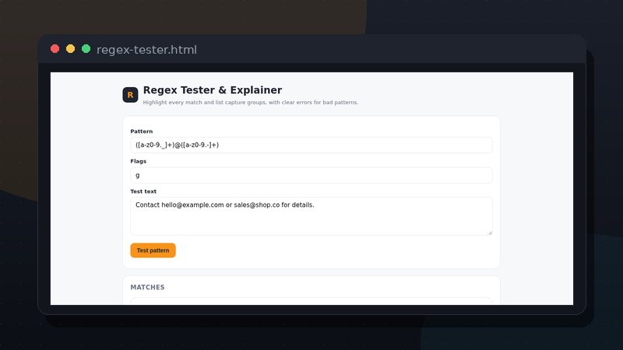
Task: Click the textarea resize handle corner
Action: [490, 233]
